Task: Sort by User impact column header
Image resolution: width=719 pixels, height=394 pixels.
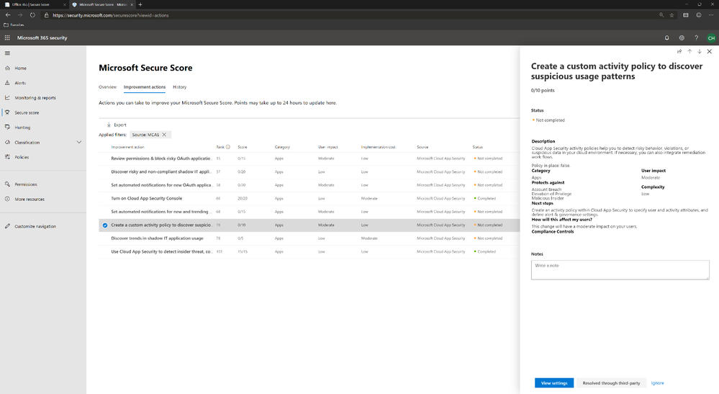Action: click(328, 147)
